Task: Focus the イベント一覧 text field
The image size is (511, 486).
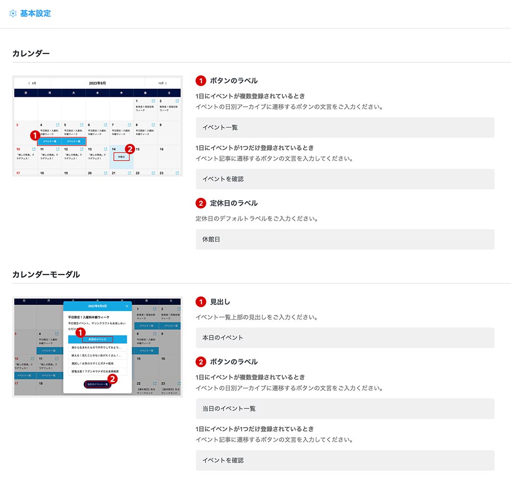Action: (345, 128)
